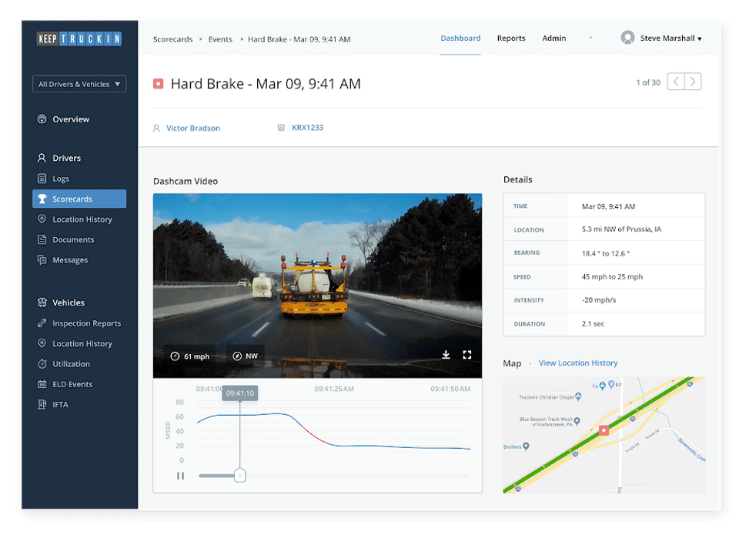
Task: Click the pin icon beside Documents' upper neighbor Location History
Action: point(42,219)
